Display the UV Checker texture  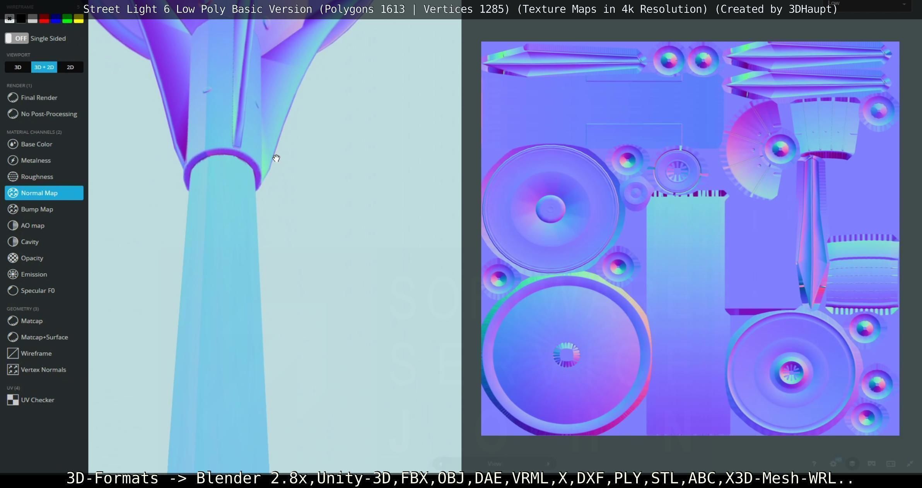pyautogui.click(x=37, y=400)
